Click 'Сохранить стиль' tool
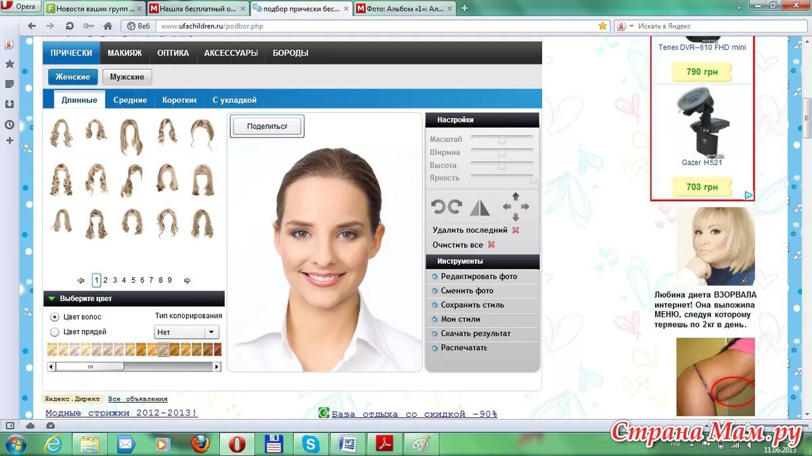This screenshot has height=456, width=812. pos(472,304)
